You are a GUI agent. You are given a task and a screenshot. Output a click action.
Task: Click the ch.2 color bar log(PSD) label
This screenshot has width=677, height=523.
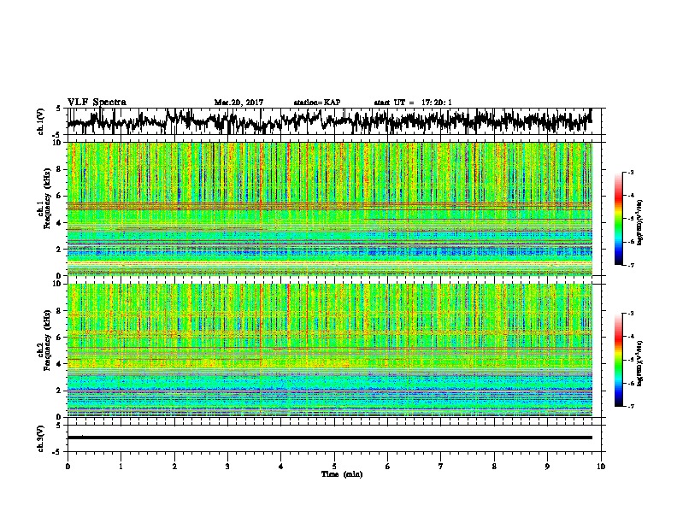640,363
